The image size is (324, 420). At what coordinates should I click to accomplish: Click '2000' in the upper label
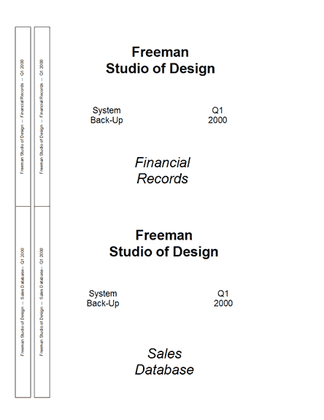coord(217,120)
